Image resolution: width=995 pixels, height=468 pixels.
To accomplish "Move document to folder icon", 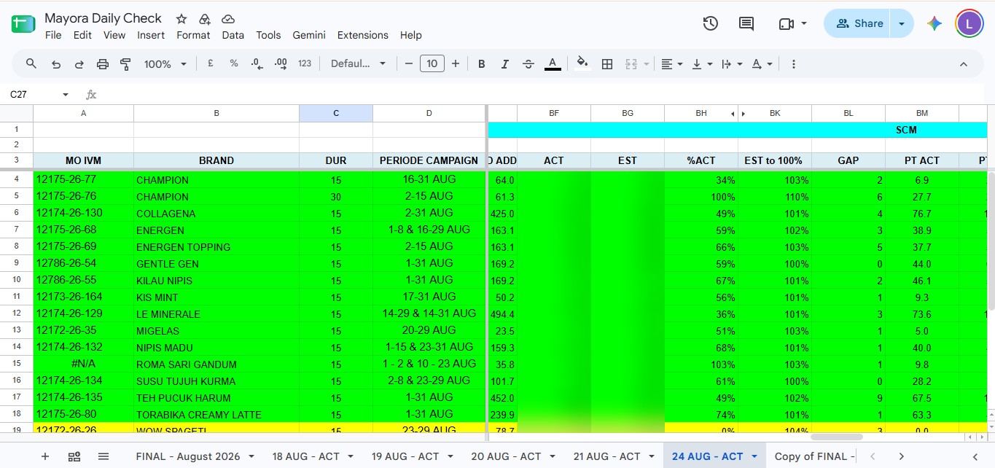I will tap(205, 19).
